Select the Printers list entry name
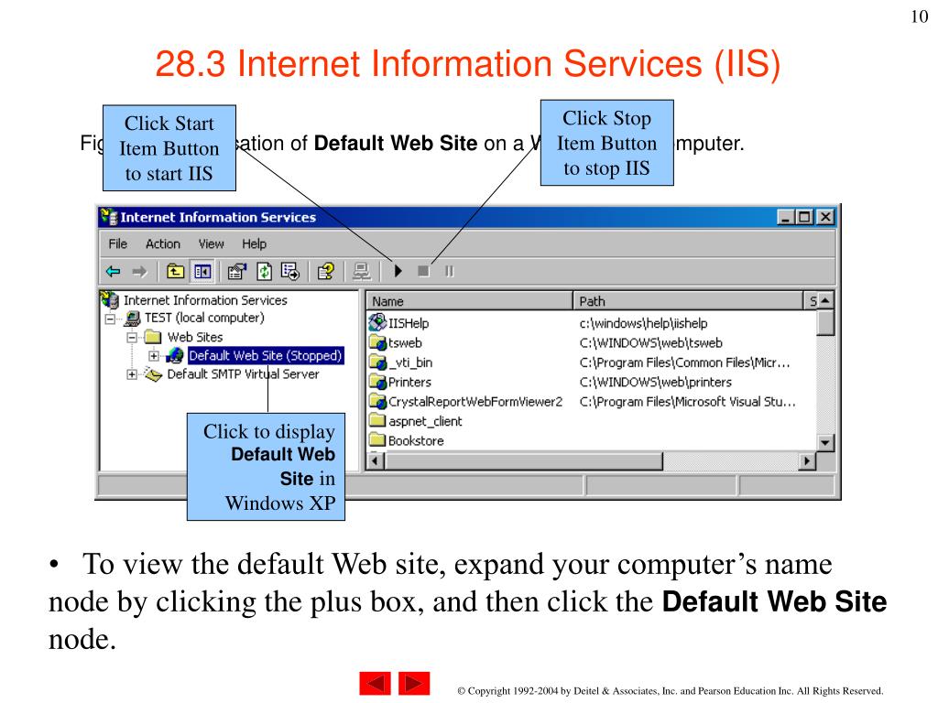This screenshot has width=938, height=703. coord(409,382)
